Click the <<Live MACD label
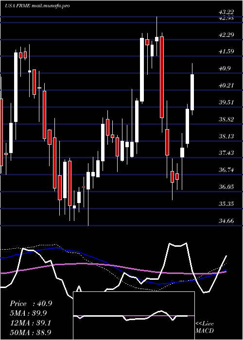This screenshot has width=243, height=340. tap(205, 327)
